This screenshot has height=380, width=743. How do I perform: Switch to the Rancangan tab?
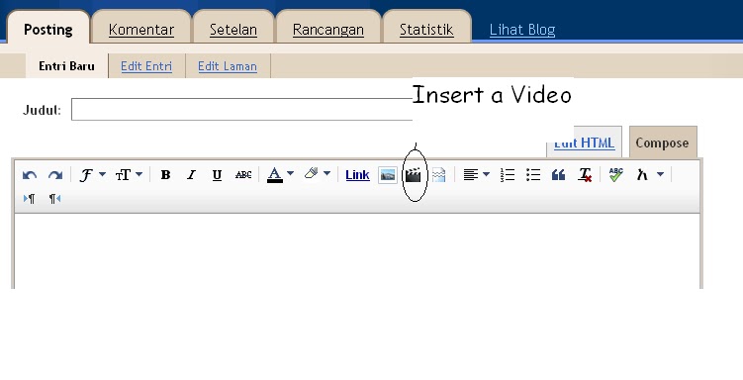[x=328, y=30]
